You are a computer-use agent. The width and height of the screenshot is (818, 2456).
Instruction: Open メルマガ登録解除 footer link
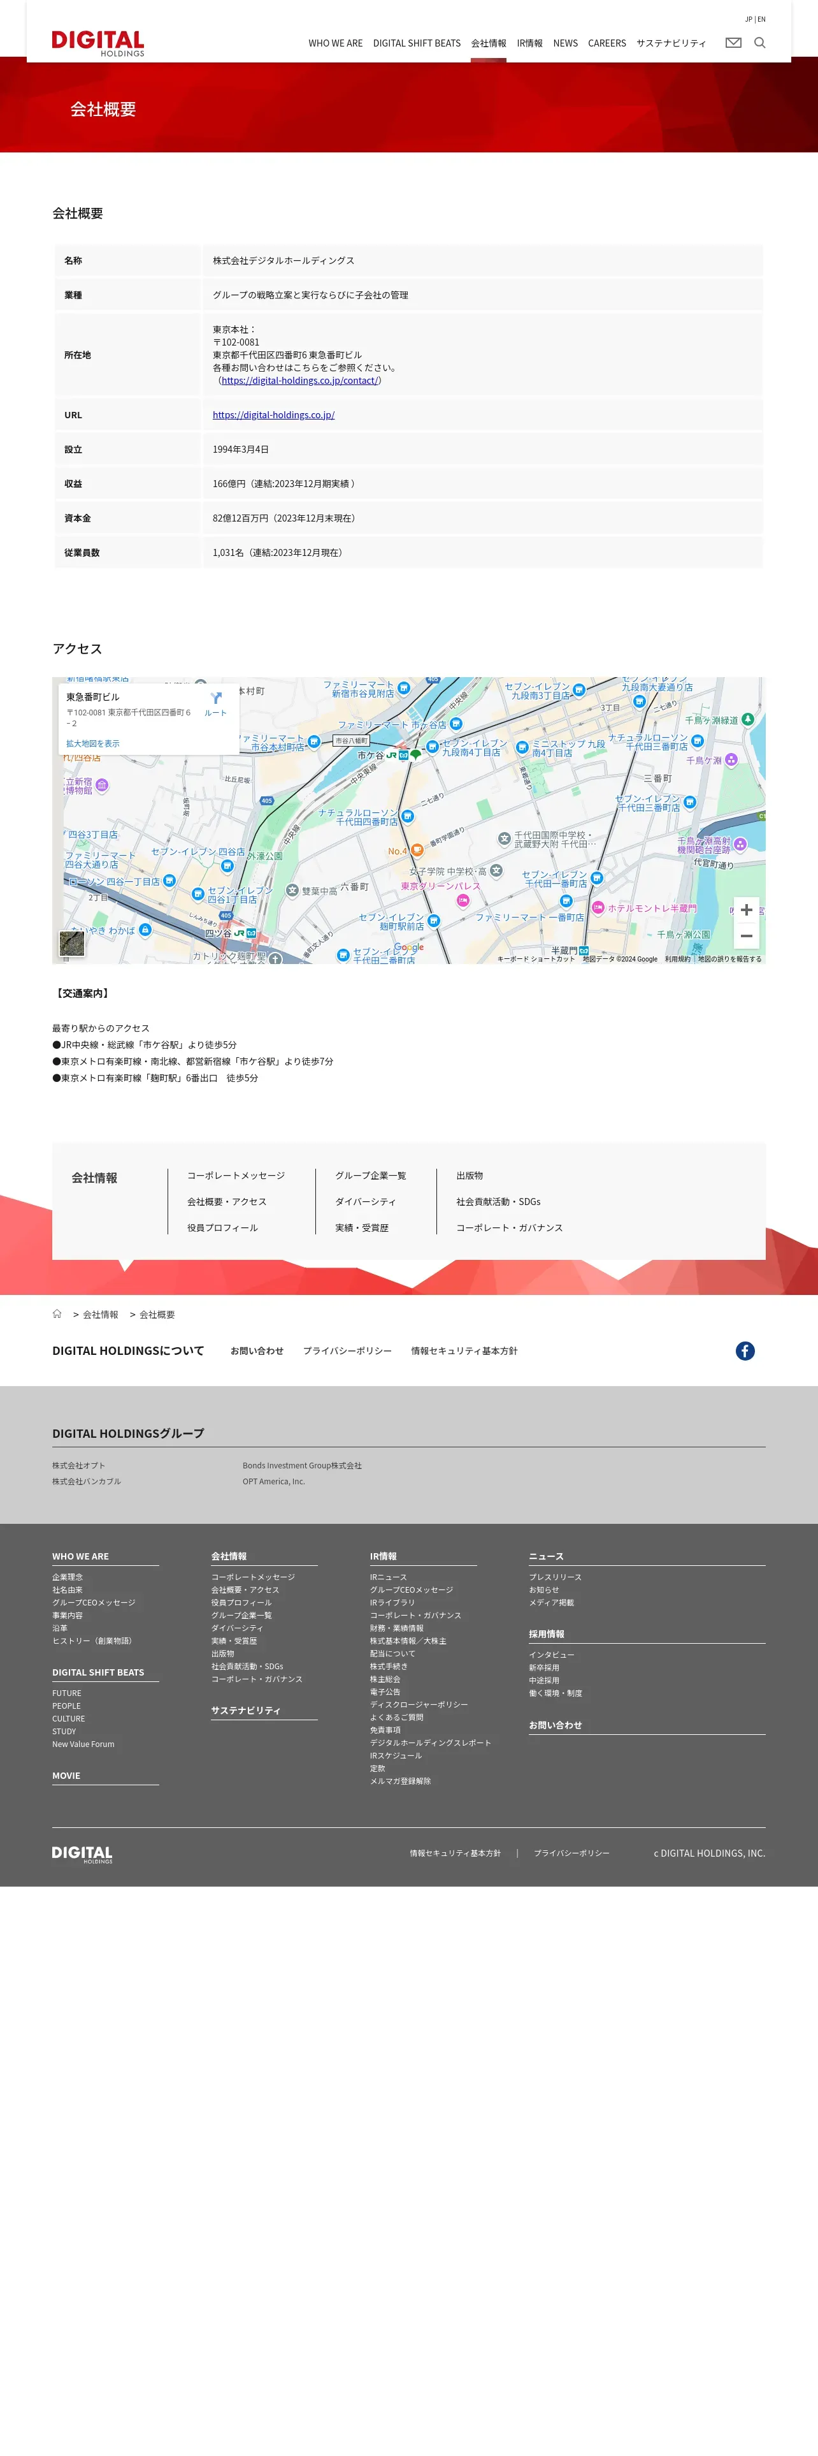point(401,1781)
